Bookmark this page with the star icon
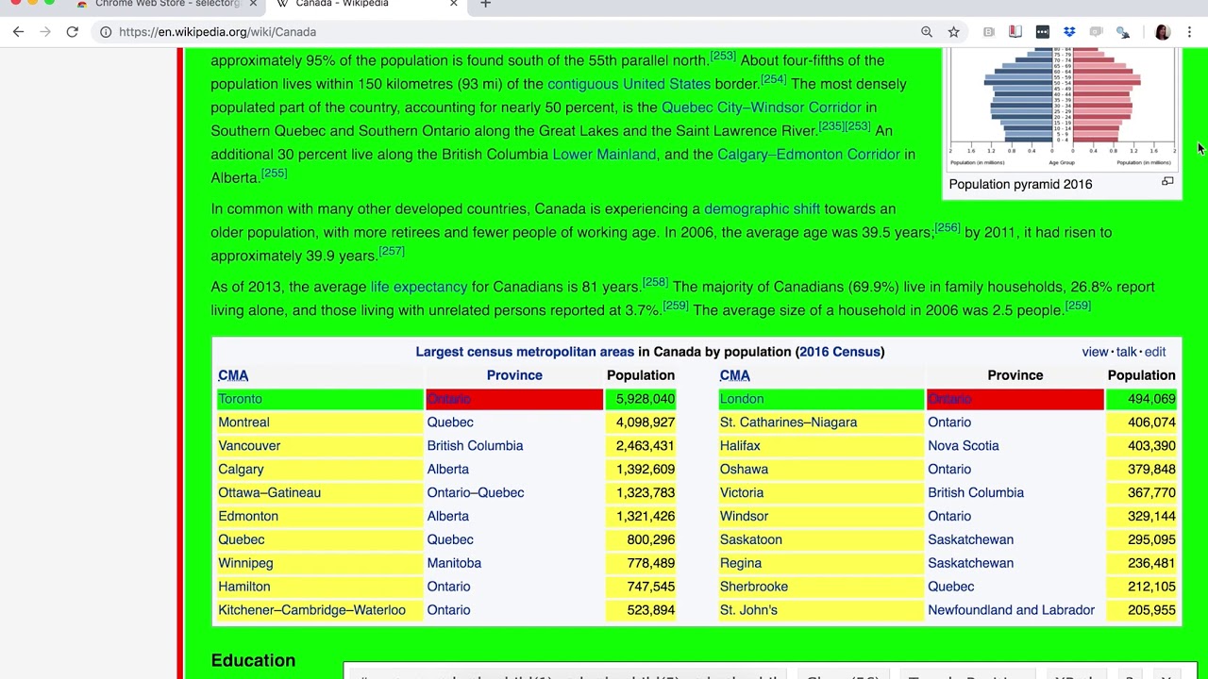The height and width of the screenshot is (679, 1208). [954, 32]
